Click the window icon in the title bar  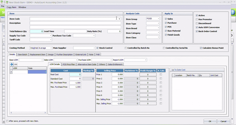pos(7,2)
